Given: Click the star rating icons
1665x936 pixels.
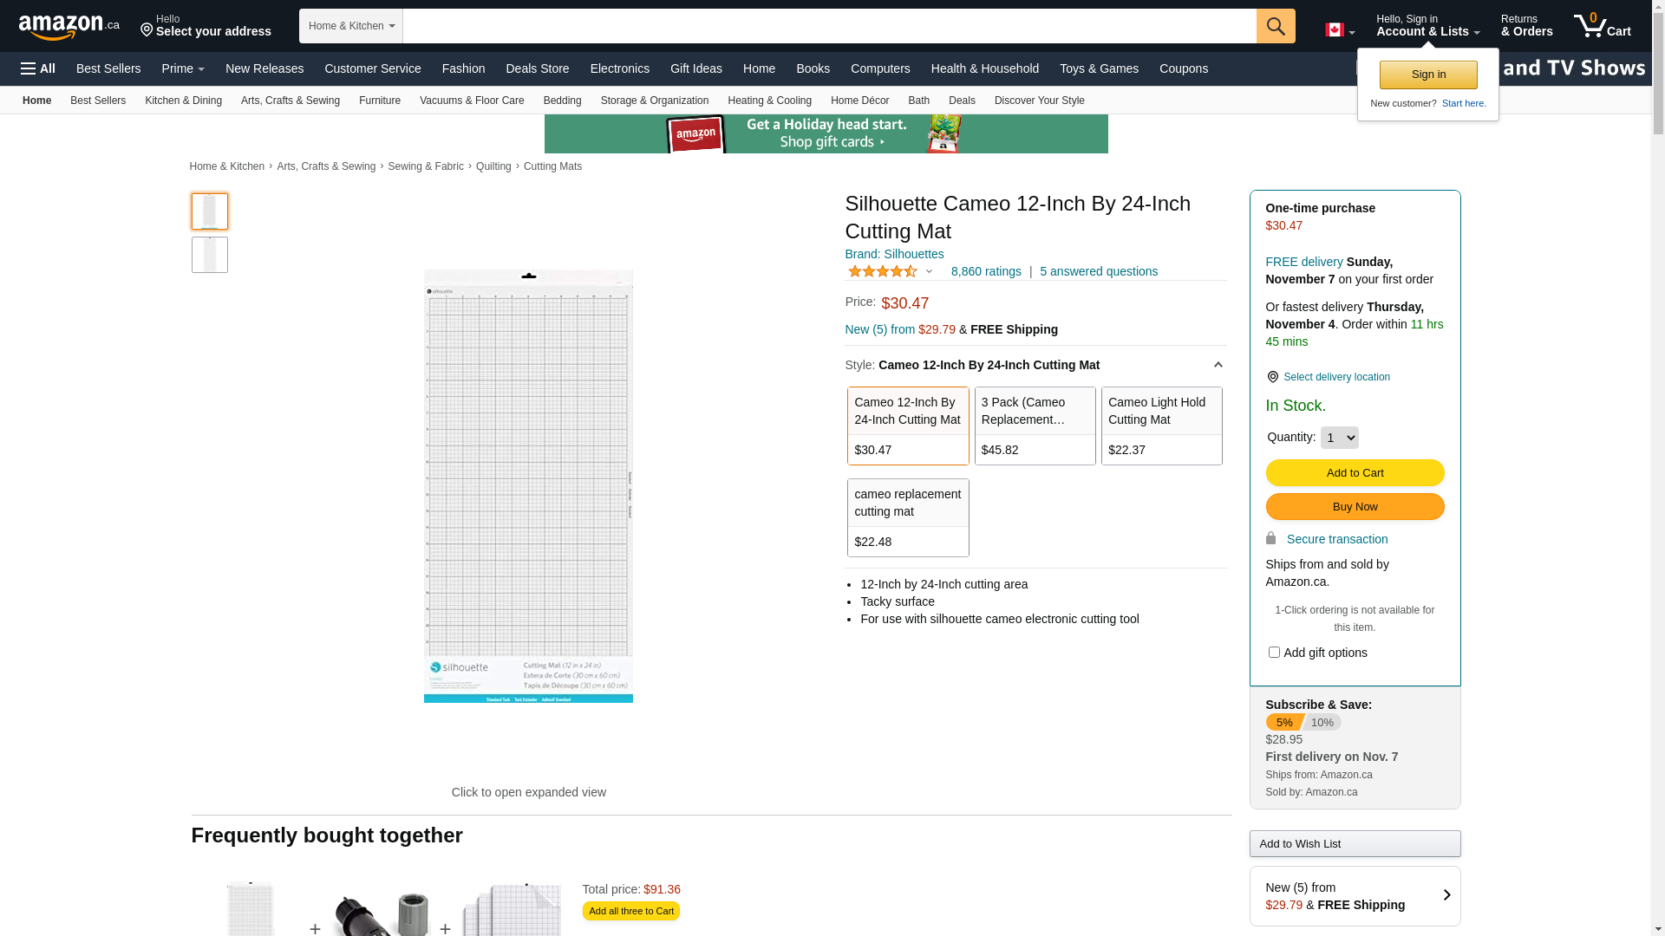Looking at the screenshot, I should (x=883, y=271).
